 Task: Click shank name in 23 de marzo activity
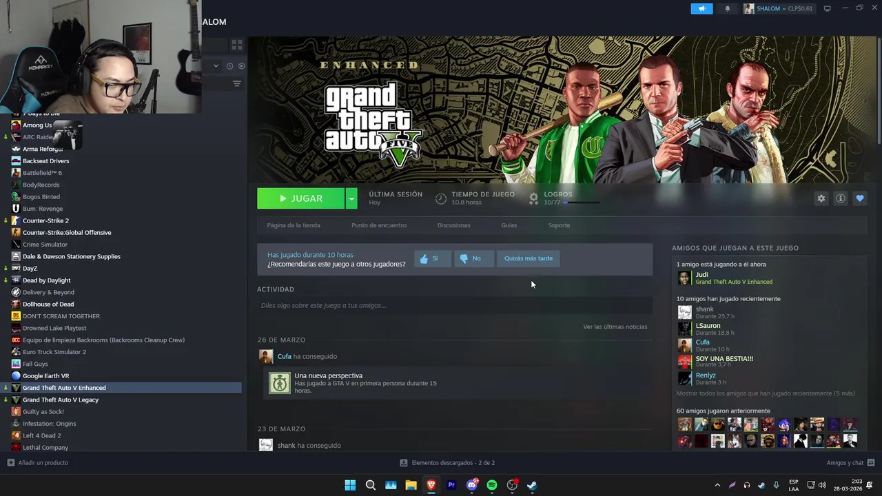[x=286, y=446]
